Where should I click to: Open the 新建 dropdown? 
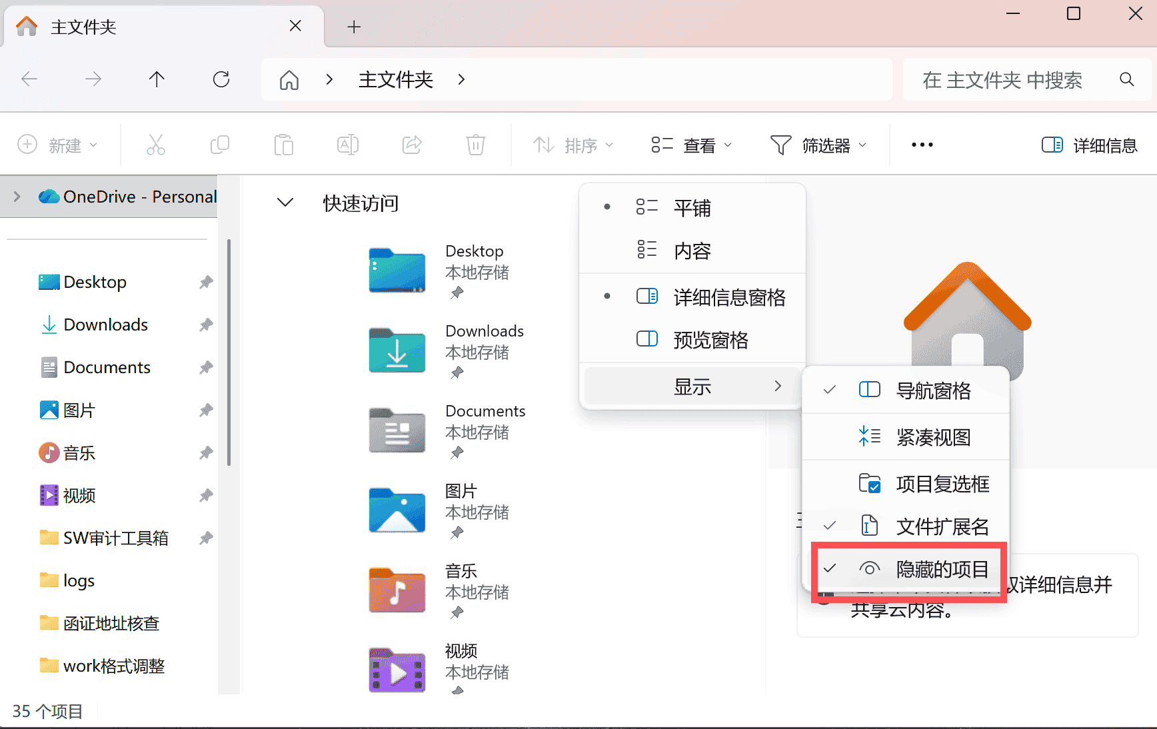57,145
